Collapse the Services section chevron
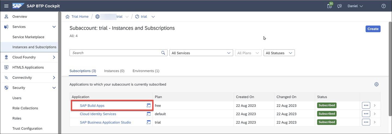The width and height of the screenshot is (392, 134). pos(54,27)
